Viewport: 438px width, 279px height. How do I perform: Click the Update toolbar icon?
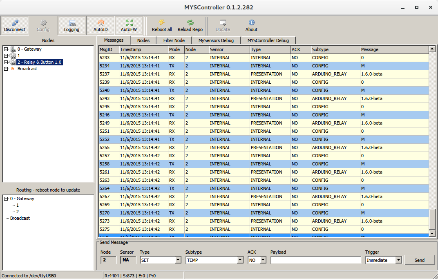click(223, 22)
